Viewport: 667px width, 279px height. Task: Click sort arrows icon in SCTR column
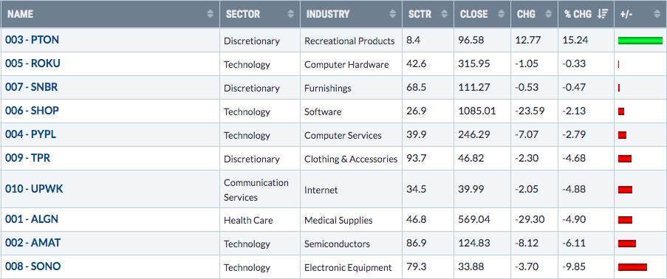click(444, 14)
